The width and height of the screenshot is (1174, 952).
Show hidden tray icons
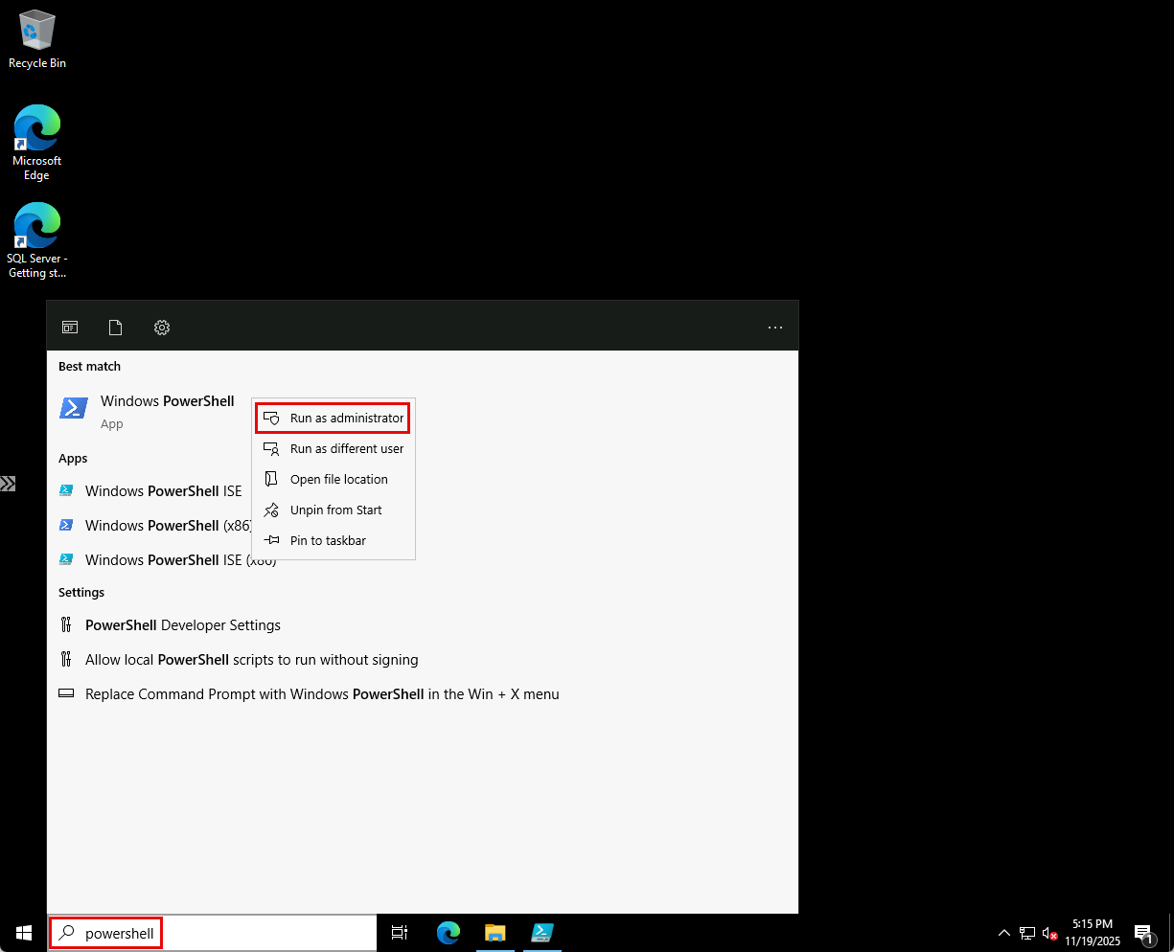pos(1003,932)
